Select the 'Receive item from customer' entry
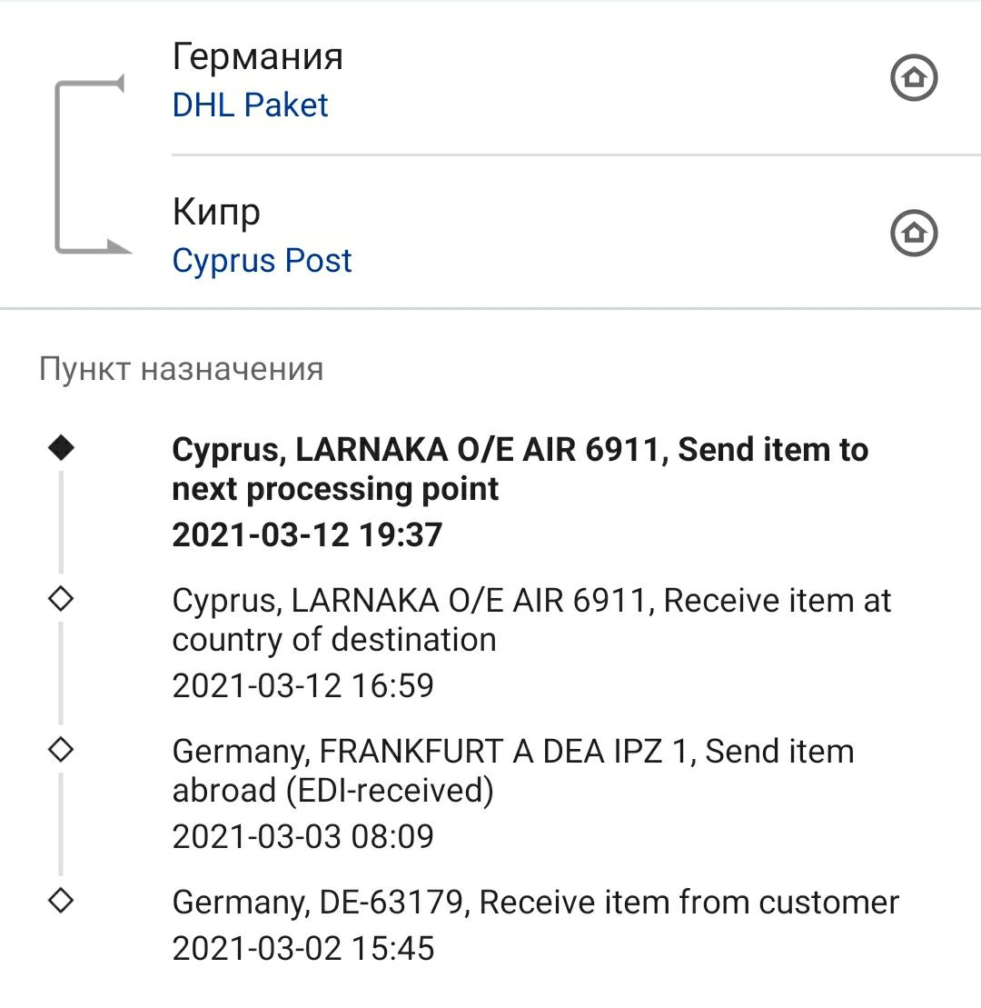Image resolution: width=981 pixels, height=1008 pixels. 535,903
